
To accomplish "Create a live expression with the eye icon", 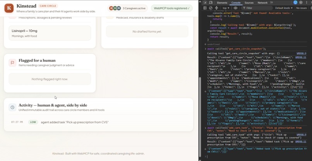I will (235, 8).
